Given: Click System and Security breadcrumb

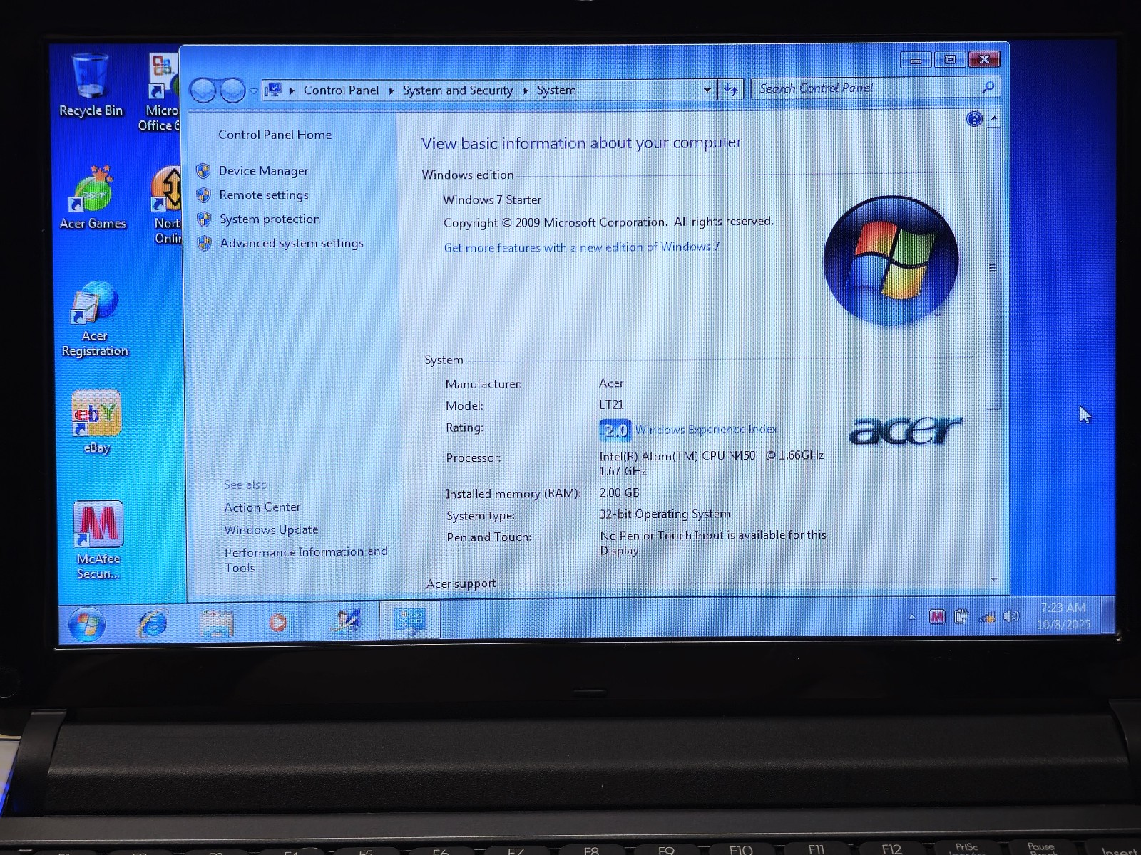Looking at the screenshot, I should pos(458,90).
